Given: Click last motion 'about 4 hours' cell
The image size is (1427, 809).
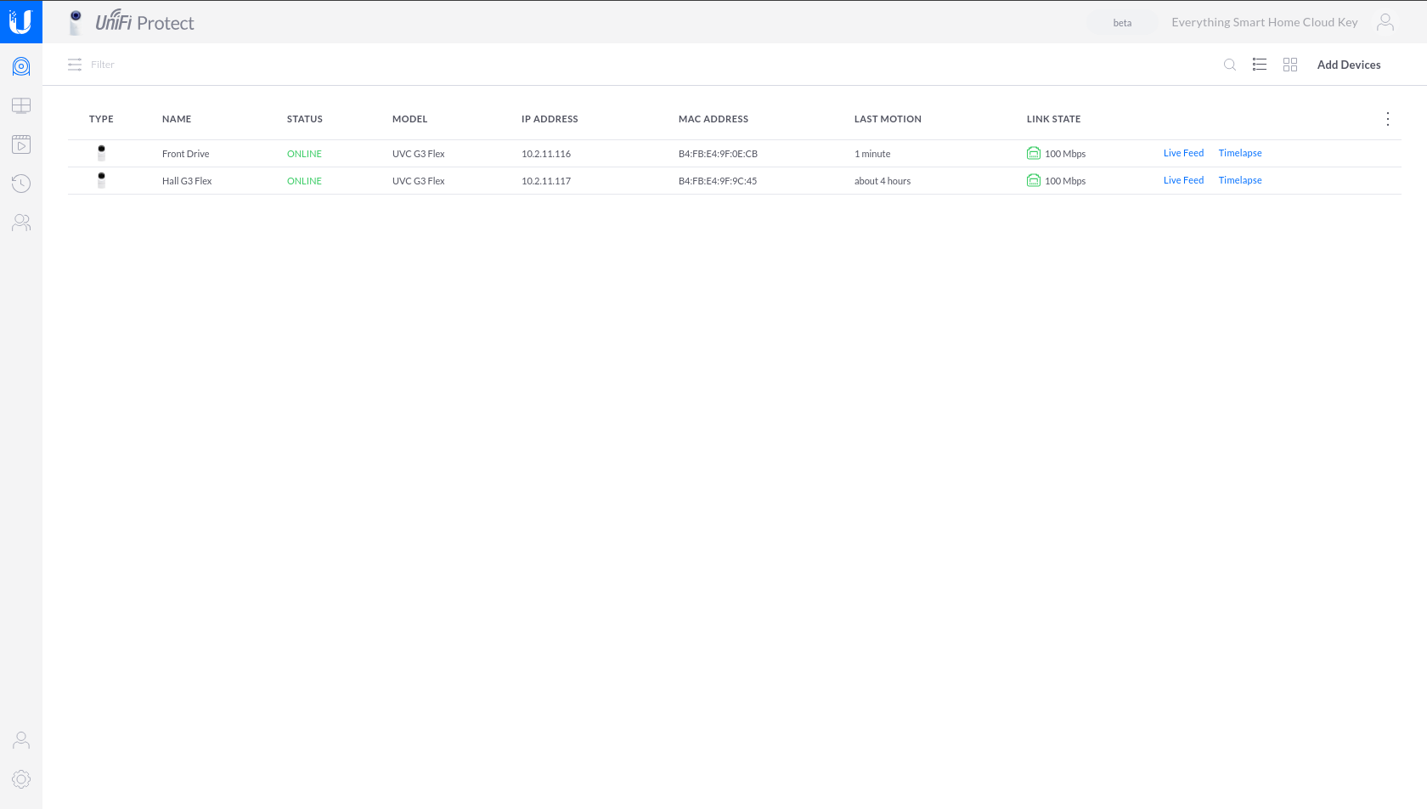Looking at the screenshot, I should 883,181.
